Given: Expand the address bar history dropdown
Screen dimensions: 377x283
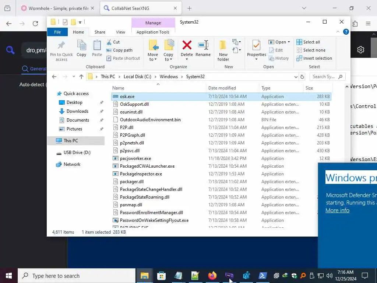Looking at the screenshot, I should tap(296, 77).
